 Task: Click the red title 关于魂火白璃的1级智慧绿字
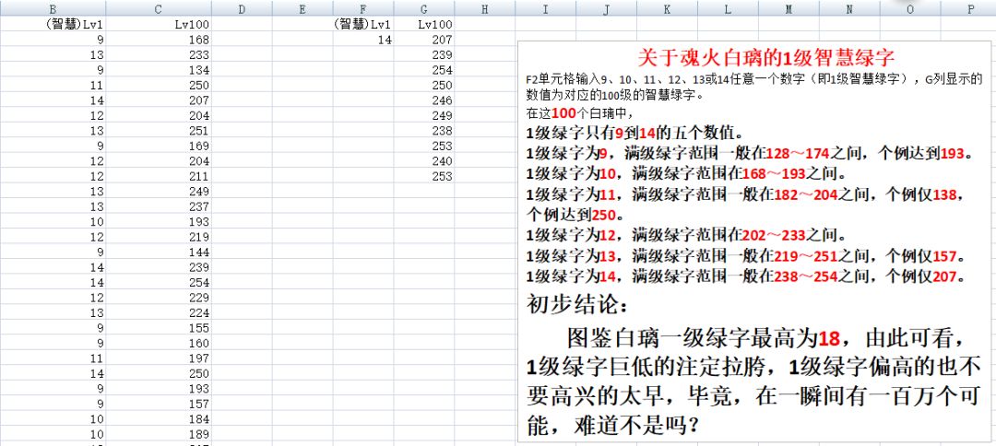click(766, 57)
